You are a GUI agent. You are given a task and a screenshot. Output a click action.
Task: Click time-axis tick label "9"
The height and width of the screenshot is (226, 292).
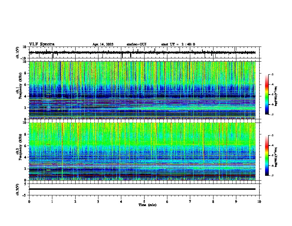tap(236, 202)
